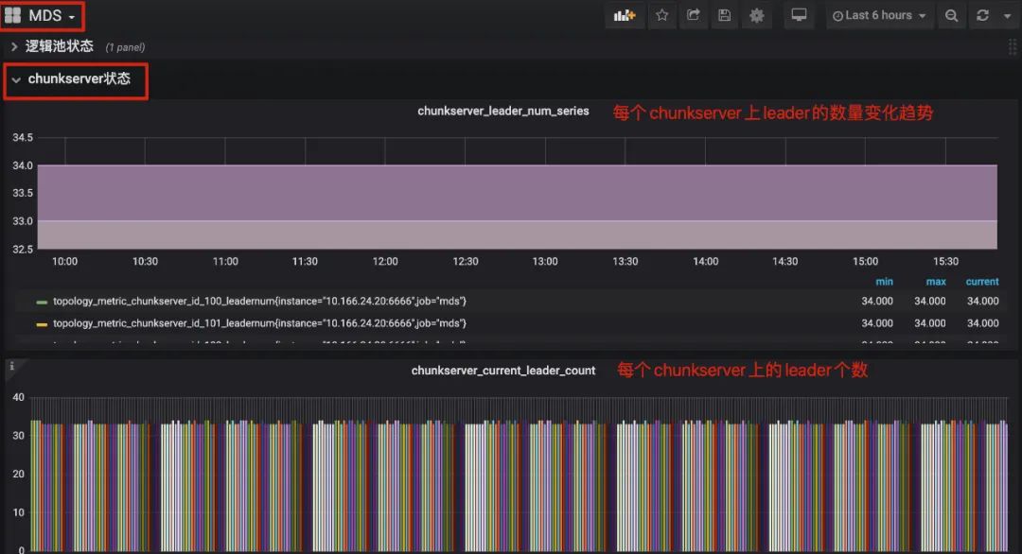This screenshot has height=554, width=1022.
Task: Open dashboard settings gear
Action: [x=756, y=15]
